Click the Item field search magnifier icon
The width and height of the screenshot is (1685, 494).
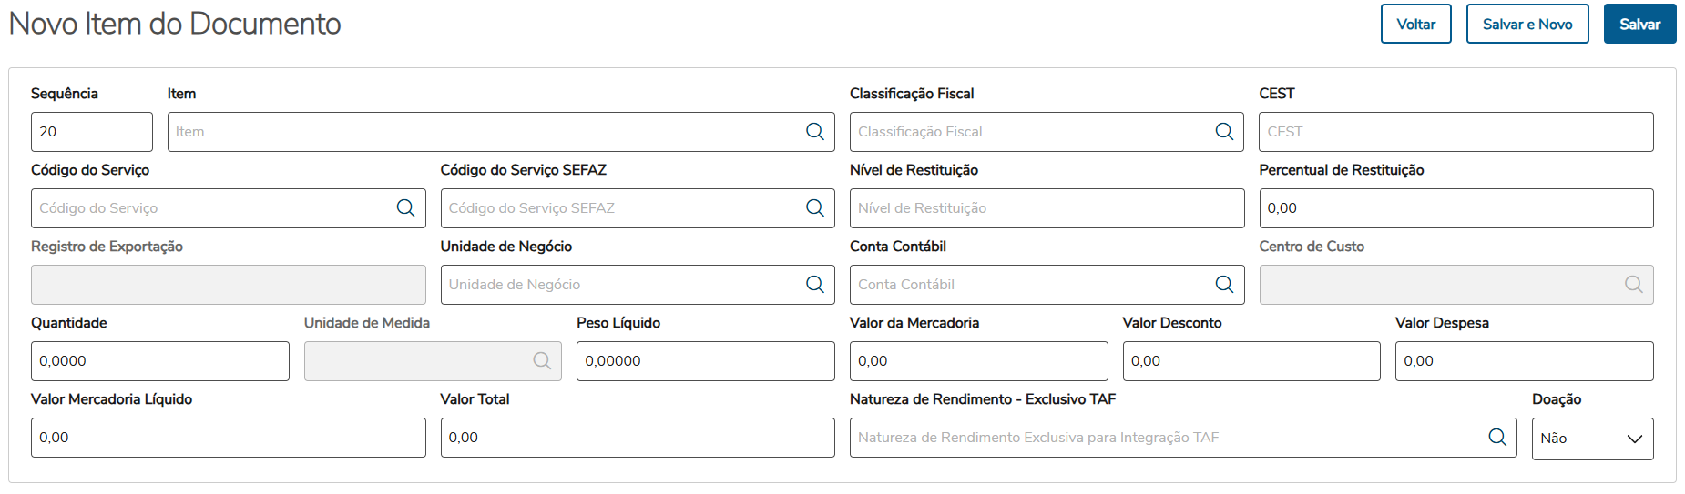pyautogui.click(x=814, y=132)
